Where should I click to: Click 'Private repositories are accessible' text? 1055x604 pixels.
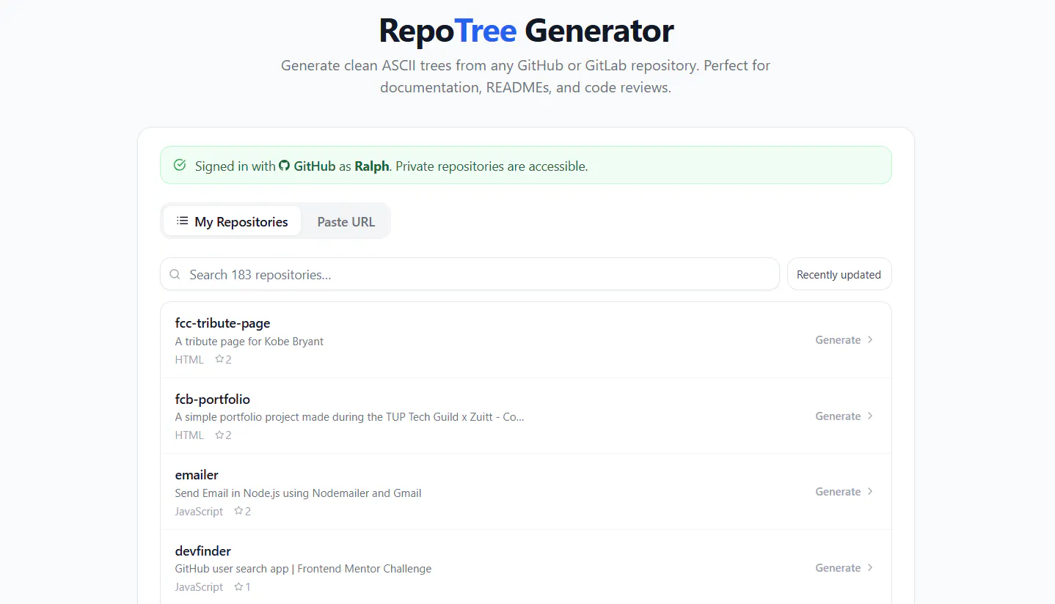(492, 166)
